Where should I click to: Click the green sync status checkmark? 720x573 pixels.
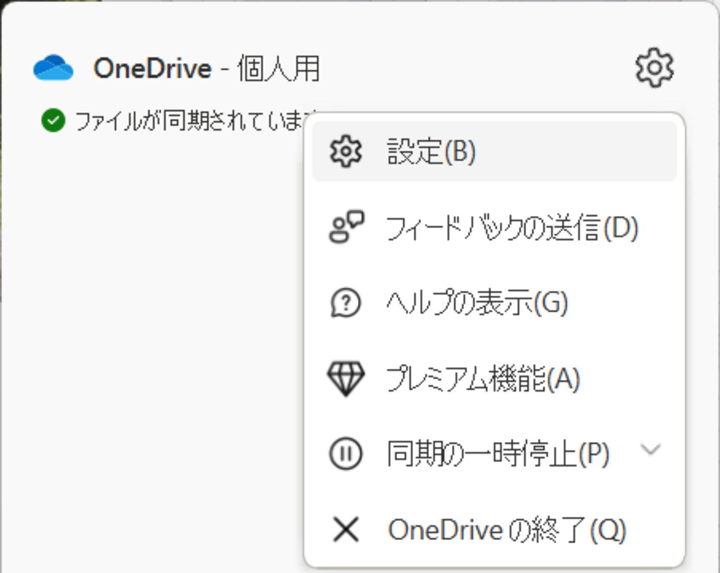(53, 120)
